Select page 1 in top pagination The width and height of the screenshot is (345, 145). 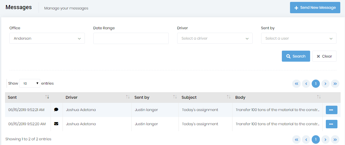(316, 84)
